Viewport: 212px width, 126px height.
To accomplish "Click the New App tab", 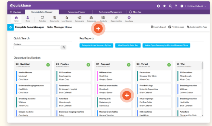I will click(x=135, y=12).
